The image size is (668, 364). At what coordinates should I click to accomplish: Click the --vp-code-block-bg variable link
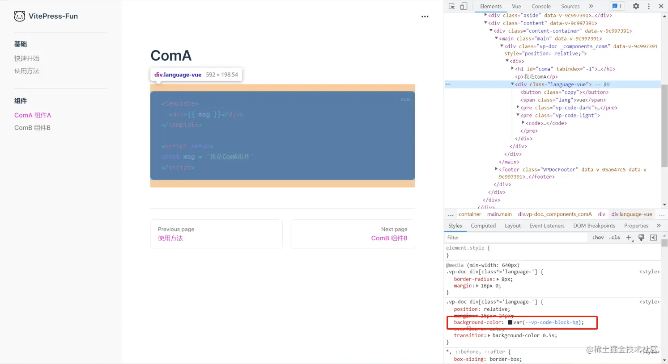(553, 322)
